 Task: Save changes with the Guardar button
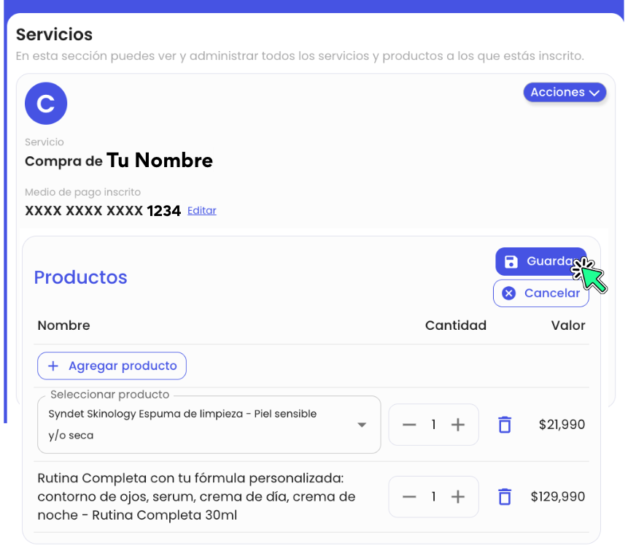[x=541, y=261]
